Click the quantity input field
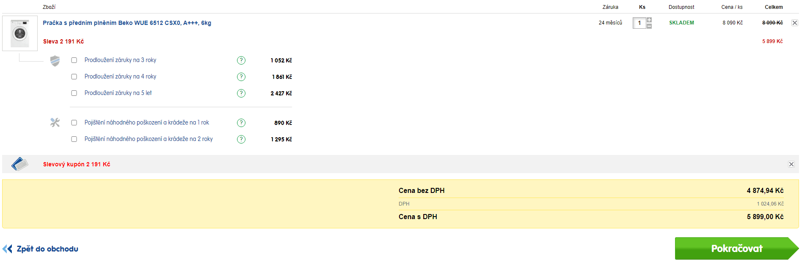The height and width of the screenshot is (263, 802). pos(639,23)
